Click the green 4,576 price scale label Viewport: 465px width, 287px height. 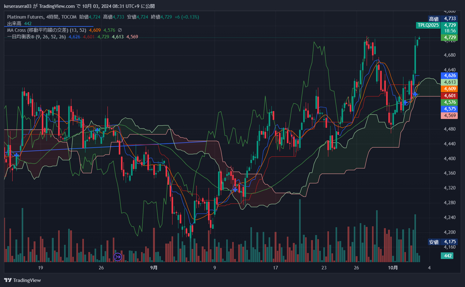(450, 102)
